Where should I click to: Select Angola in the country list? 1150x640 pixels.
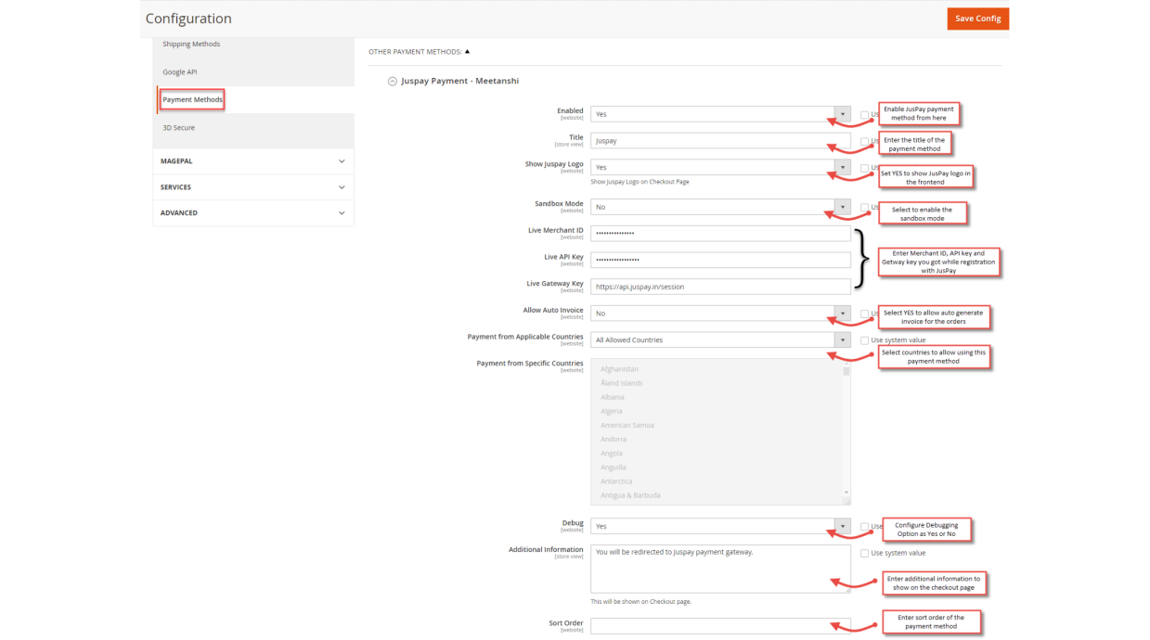(612, 454)
